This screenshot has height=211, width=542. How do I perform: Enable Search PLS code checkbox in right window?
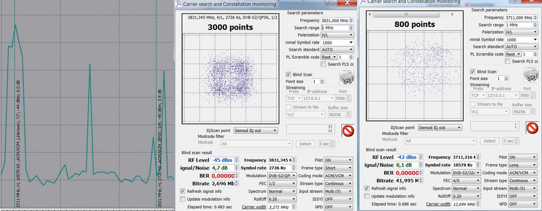pos(508,61)
